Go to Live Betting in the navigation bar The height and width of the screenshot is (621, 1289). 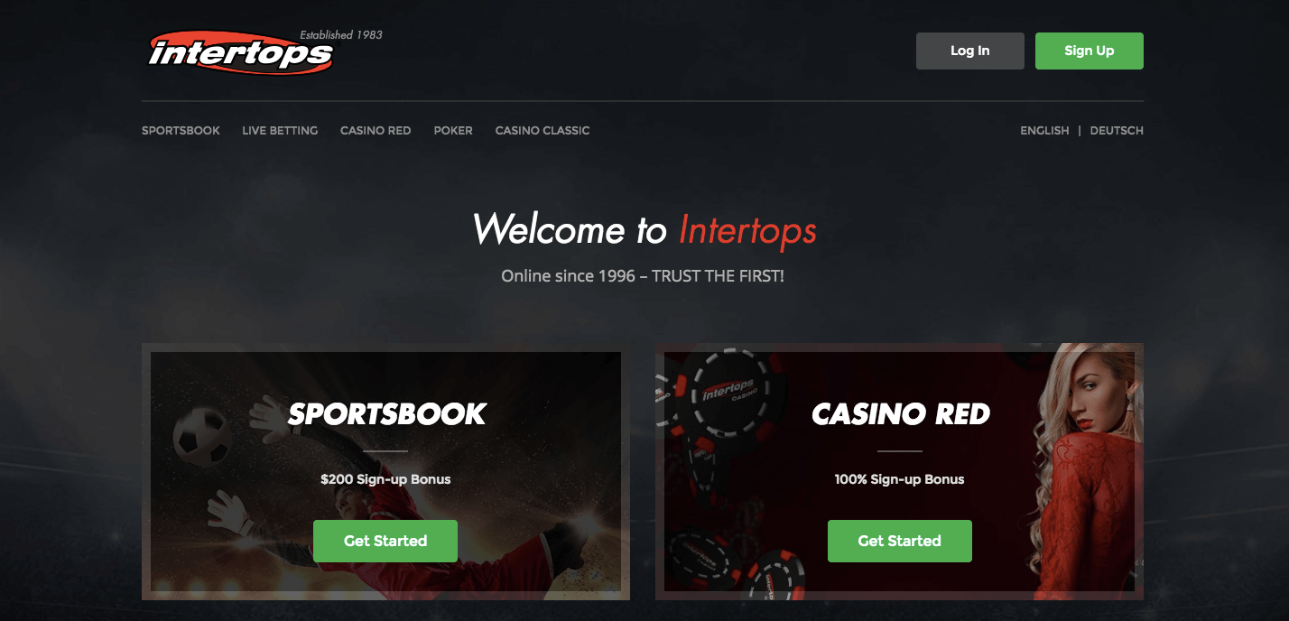tap(280, 131)
